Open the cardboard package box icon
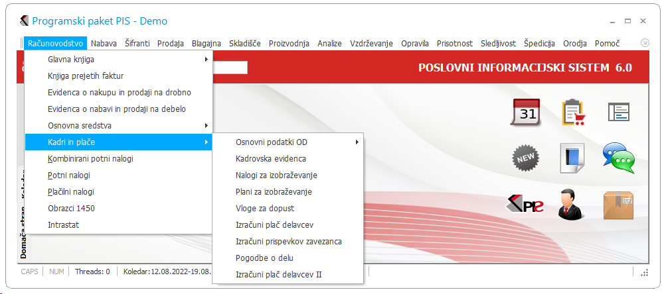Screen dimensions: 662x294 [x=619, y=205]
